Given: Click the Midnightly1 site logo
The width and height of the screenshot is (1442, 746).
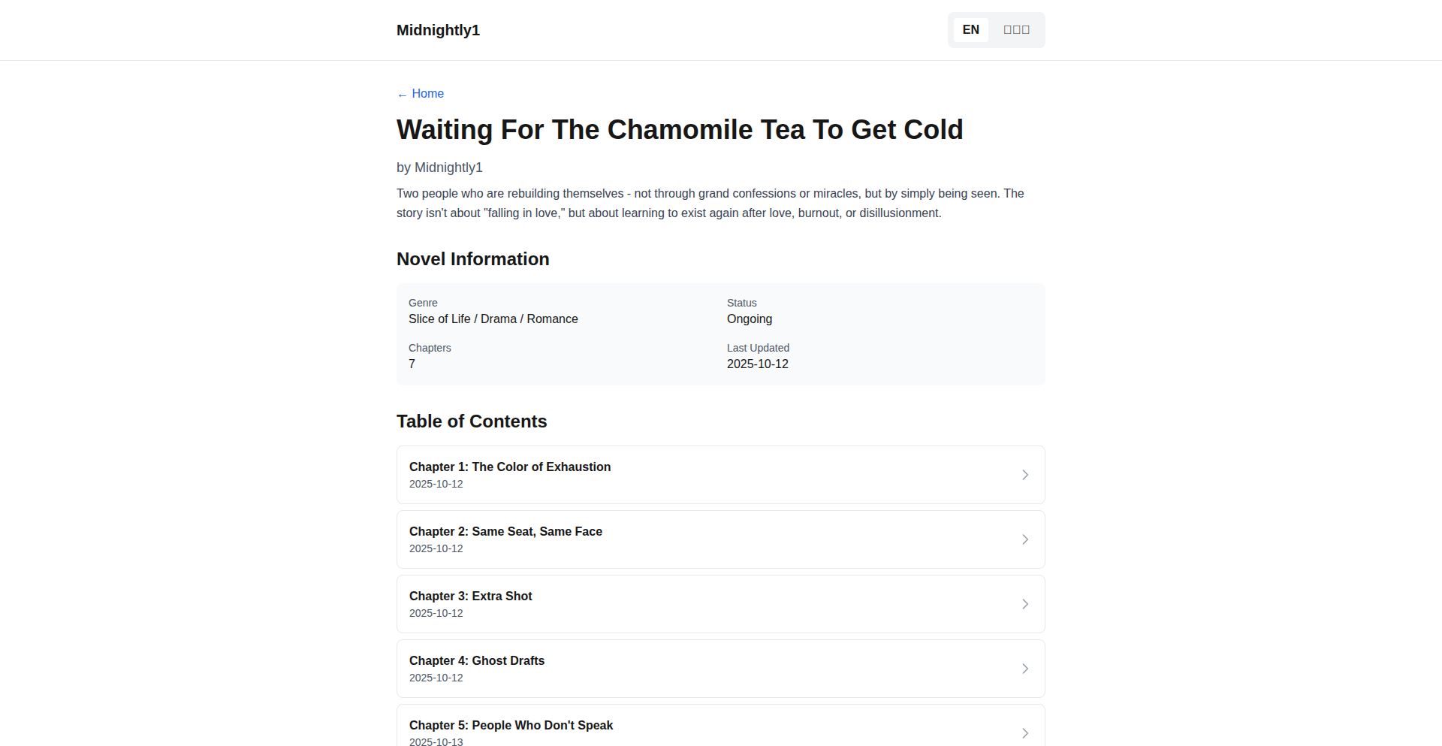Looking at the screenshot, I should point(438,30).
